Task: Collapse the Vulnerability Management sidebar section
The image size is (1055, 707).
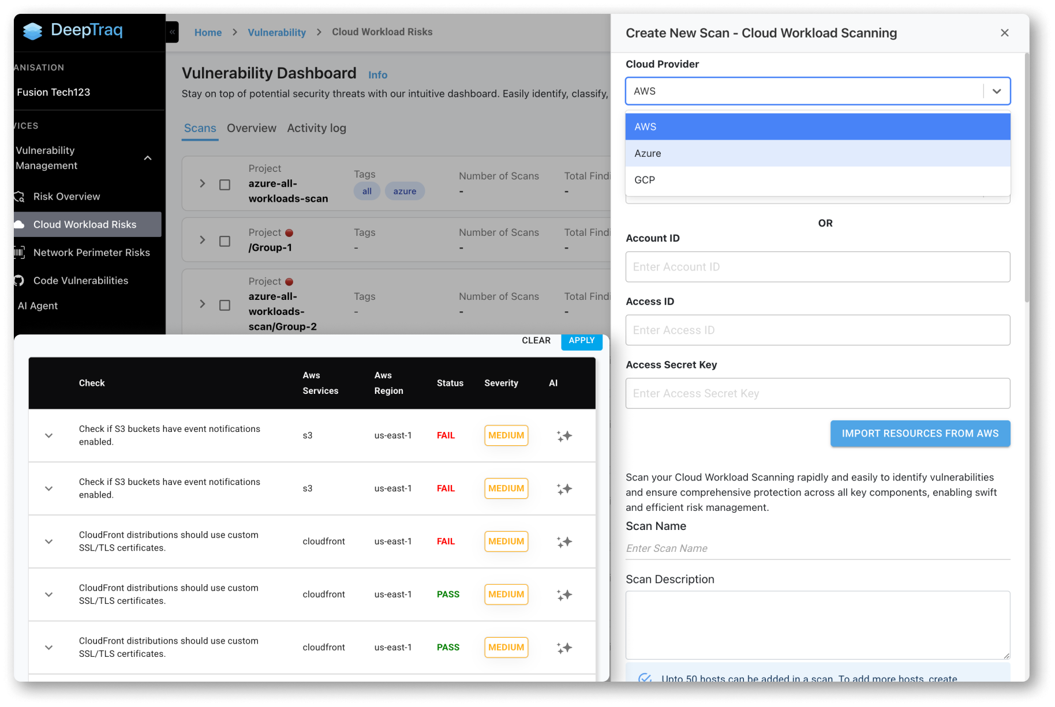Action: tap(148, 158)
